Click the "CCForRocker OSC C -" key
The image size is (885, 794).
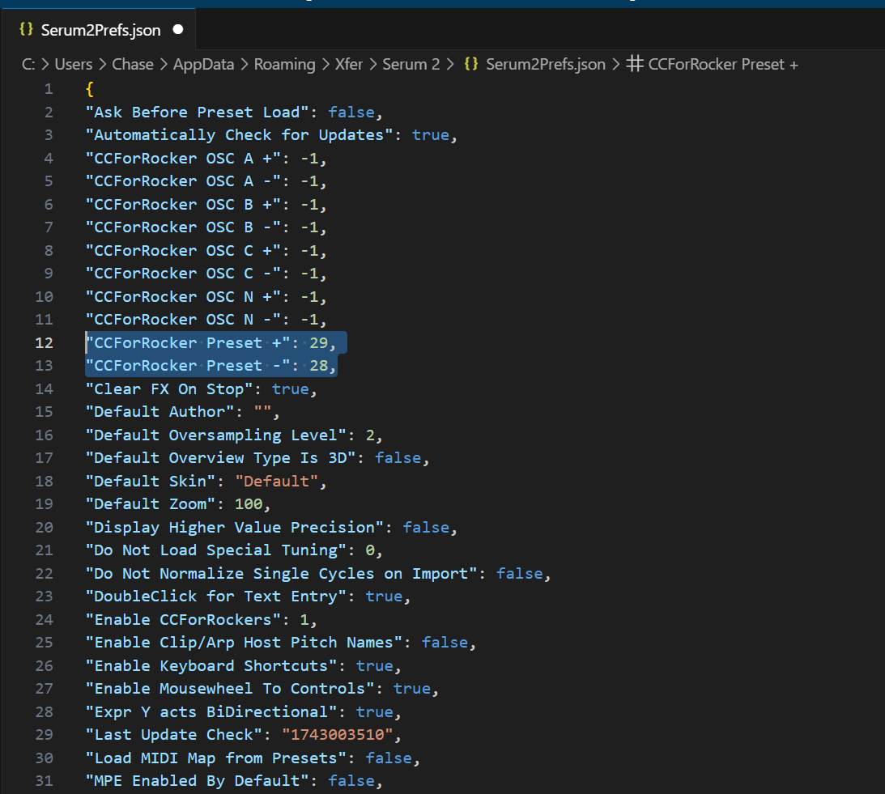point(183,274)
